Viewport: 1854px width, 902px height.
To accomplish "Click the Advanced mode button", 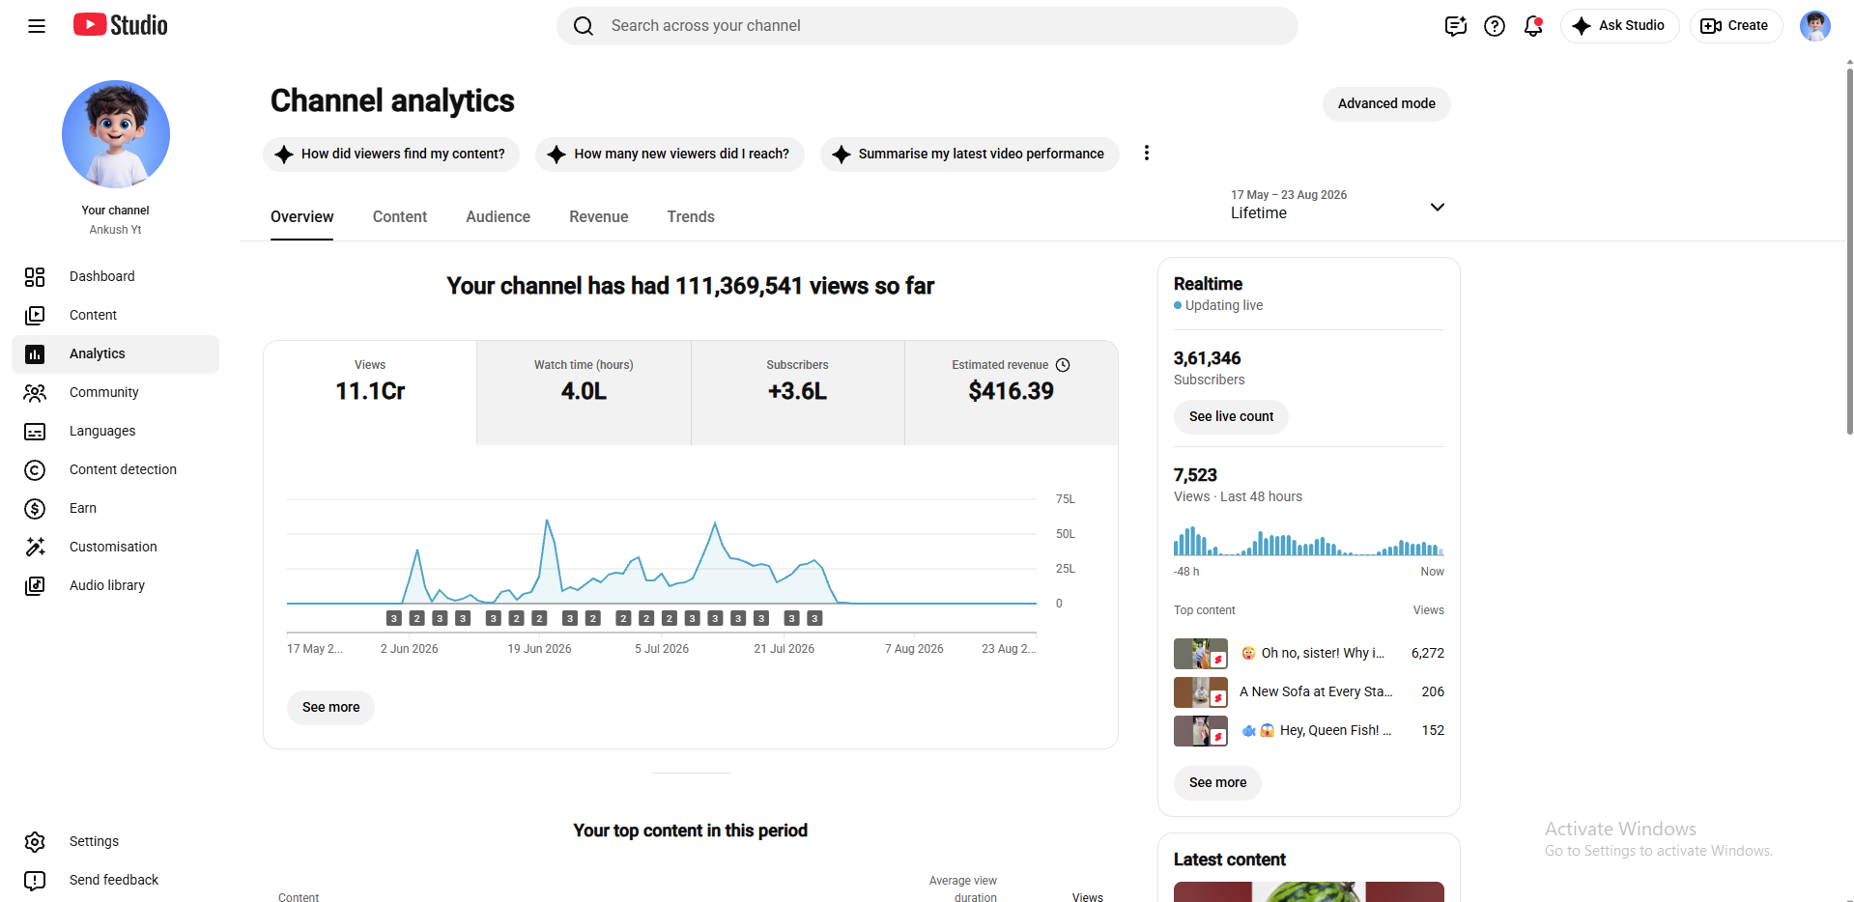I will (1386, 104).
